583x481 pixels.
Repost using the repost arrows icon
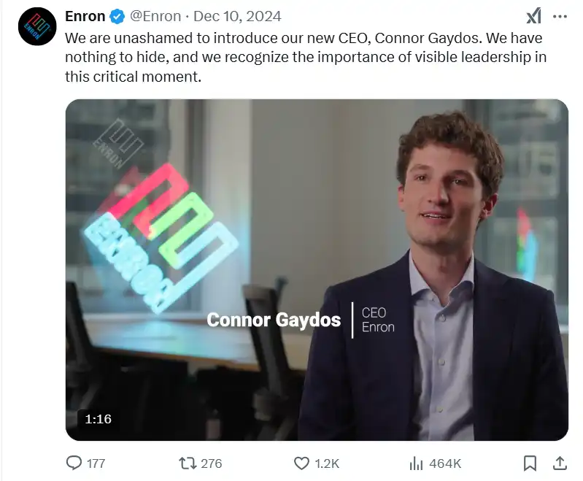[188, 463]
